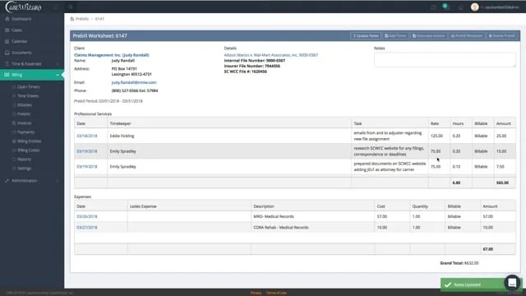Open the search icon in top bar
The image size is (526, 296).
[71, 7]
